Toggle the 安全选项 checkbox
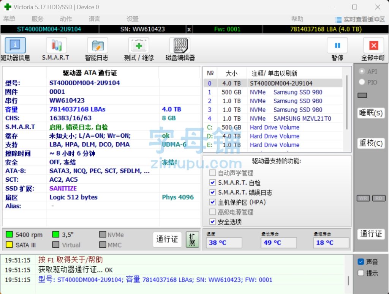Image resolution: width=389 pixels, height=294 pixels. [212, 222]
